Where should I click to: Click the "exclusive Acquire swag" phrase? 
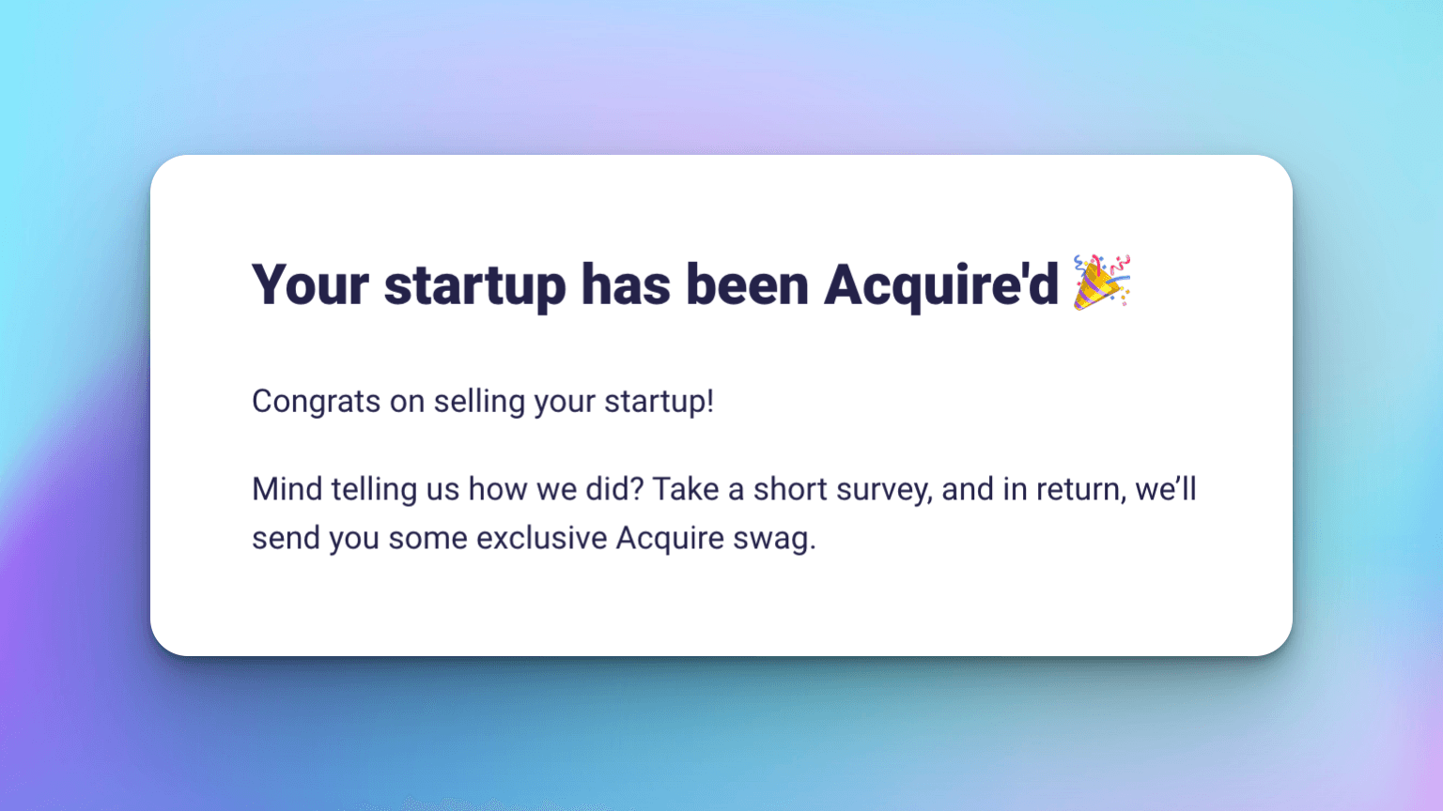click(x=646, y=539)
